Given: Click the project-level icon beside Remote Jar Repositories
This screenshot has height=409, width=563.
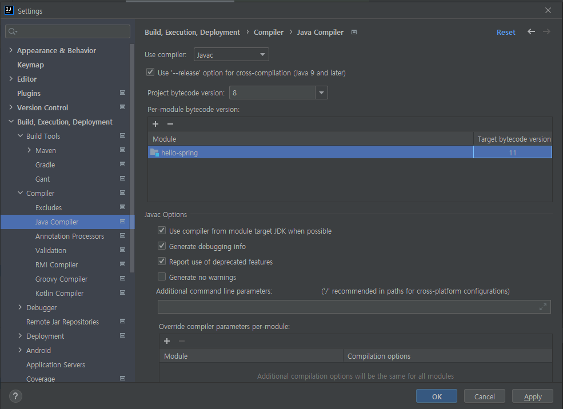Looking at the screenshot, I should (122, 321).
